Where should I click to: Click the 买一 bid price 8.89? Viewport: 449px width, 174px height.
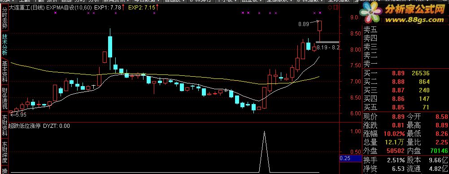point(398,74)
